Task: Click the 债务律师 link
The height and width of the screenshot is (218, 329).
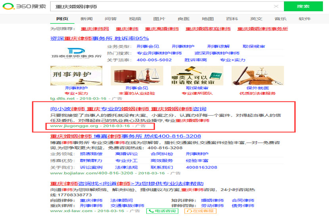Action: pos(243,205)
